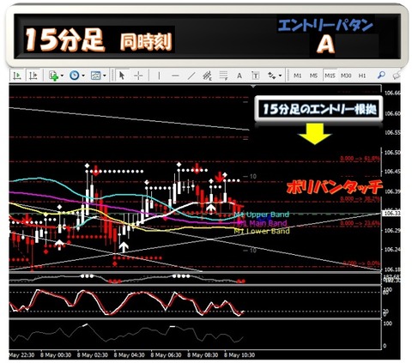
Task: Click the 8 May 10:30 time label
Action: coord(239,355)
